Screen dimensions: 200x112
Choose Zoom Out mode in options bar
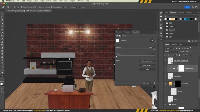18,7
